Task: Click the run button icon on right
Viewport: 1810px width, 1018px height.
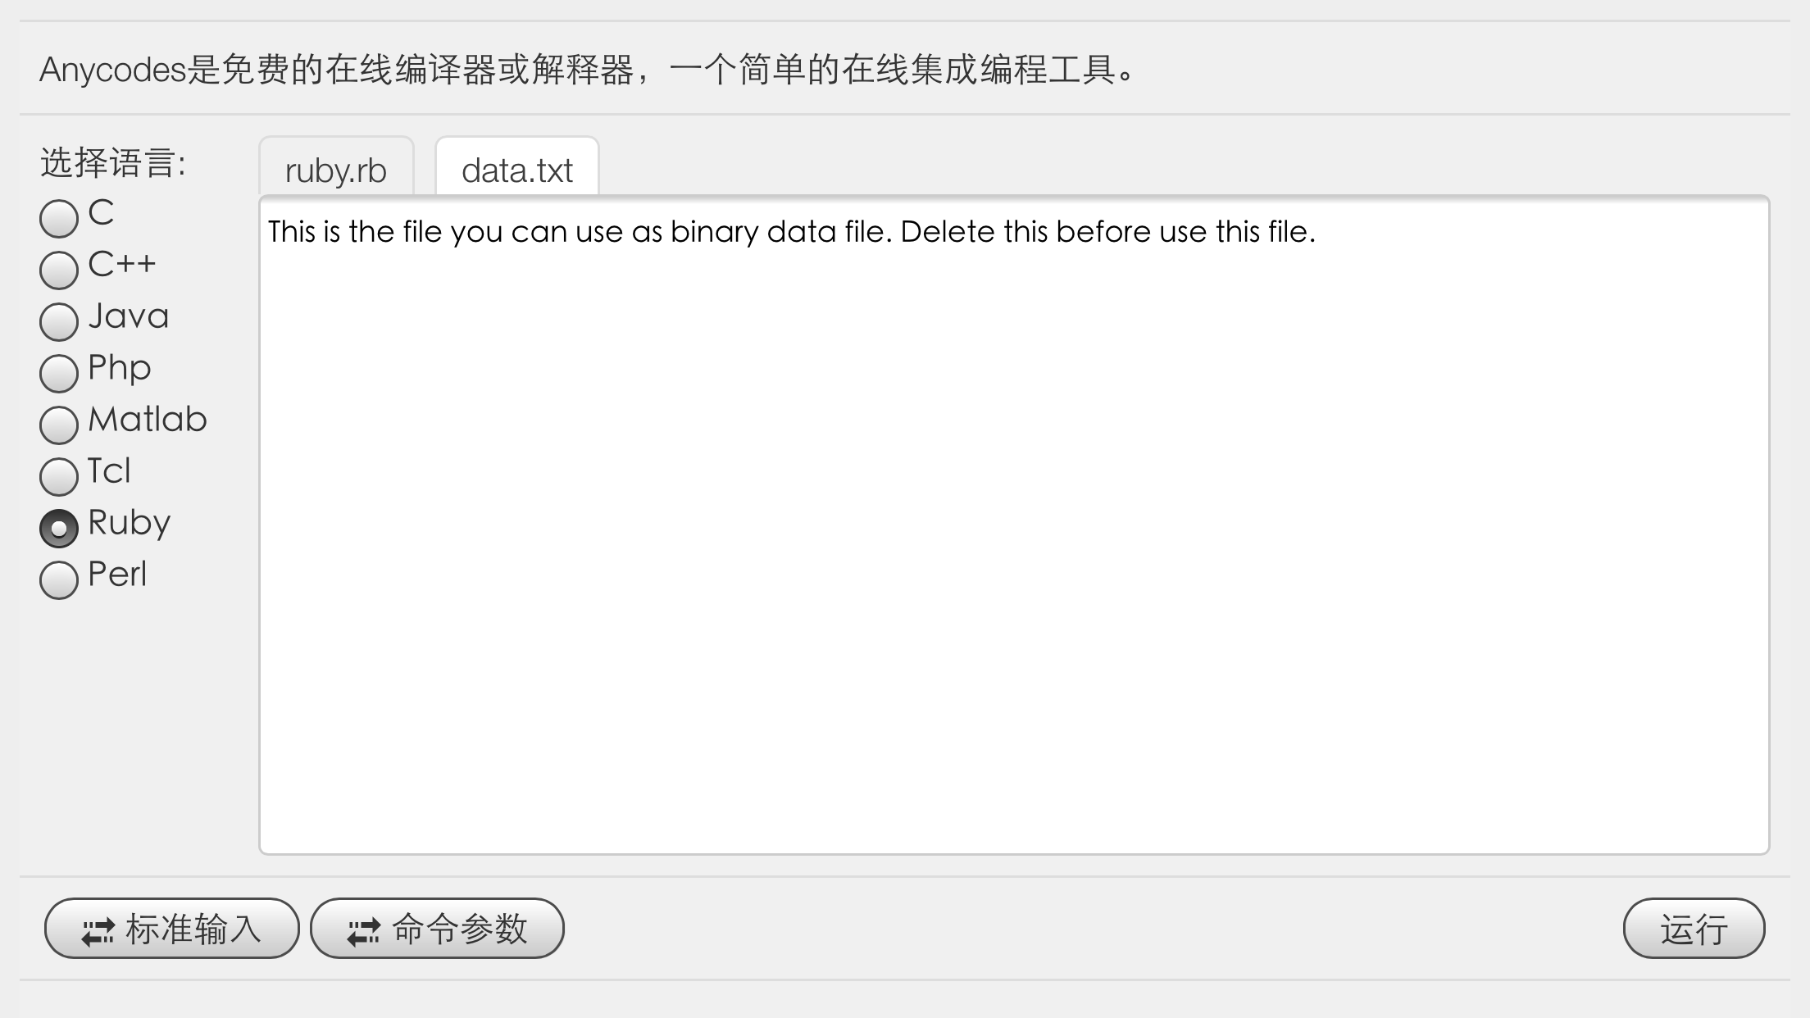Action: [1693, 929]
